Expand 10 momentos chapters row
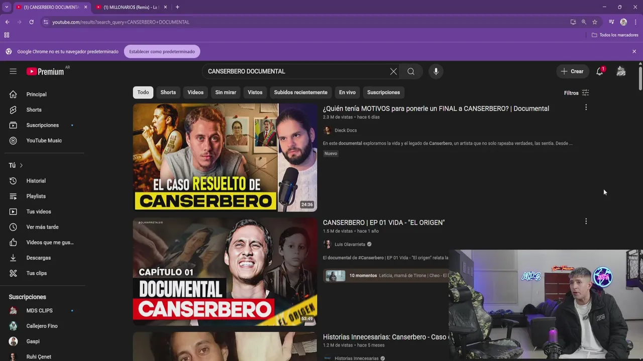Image resolution: width=643 pixels, height=361 pixels. (386, 276)
